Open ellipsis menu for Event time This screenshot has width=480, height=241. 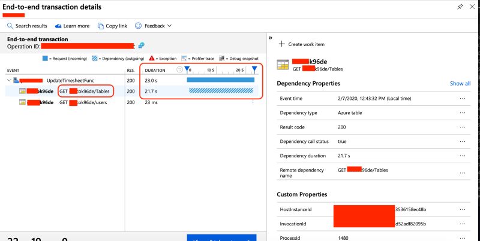click(463, 99)
